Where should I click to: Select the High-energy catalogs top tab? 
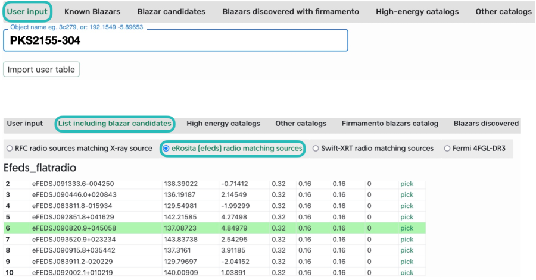(417, 12)
